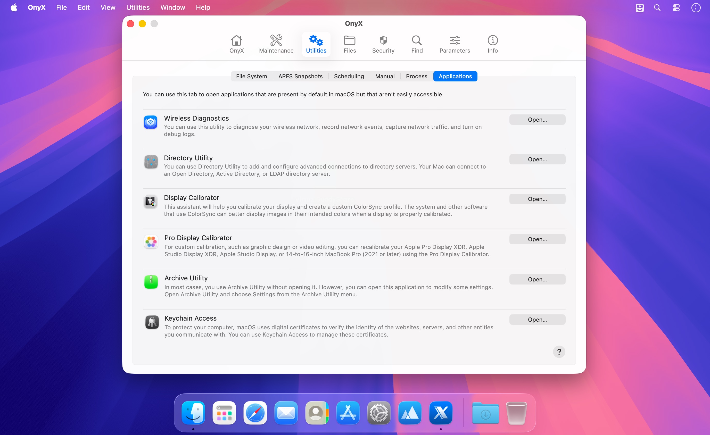
Task: Launch Safari from the Dock
Action: click(x=255, y=413)
